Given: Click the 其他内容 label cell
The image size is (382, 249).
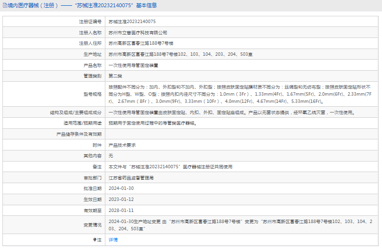Looking at the screenshot, I should (x=54, y=156).
